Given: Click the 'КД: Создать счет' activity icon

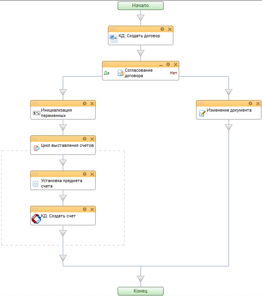Looking at the screenshot, I should (36, 219).
